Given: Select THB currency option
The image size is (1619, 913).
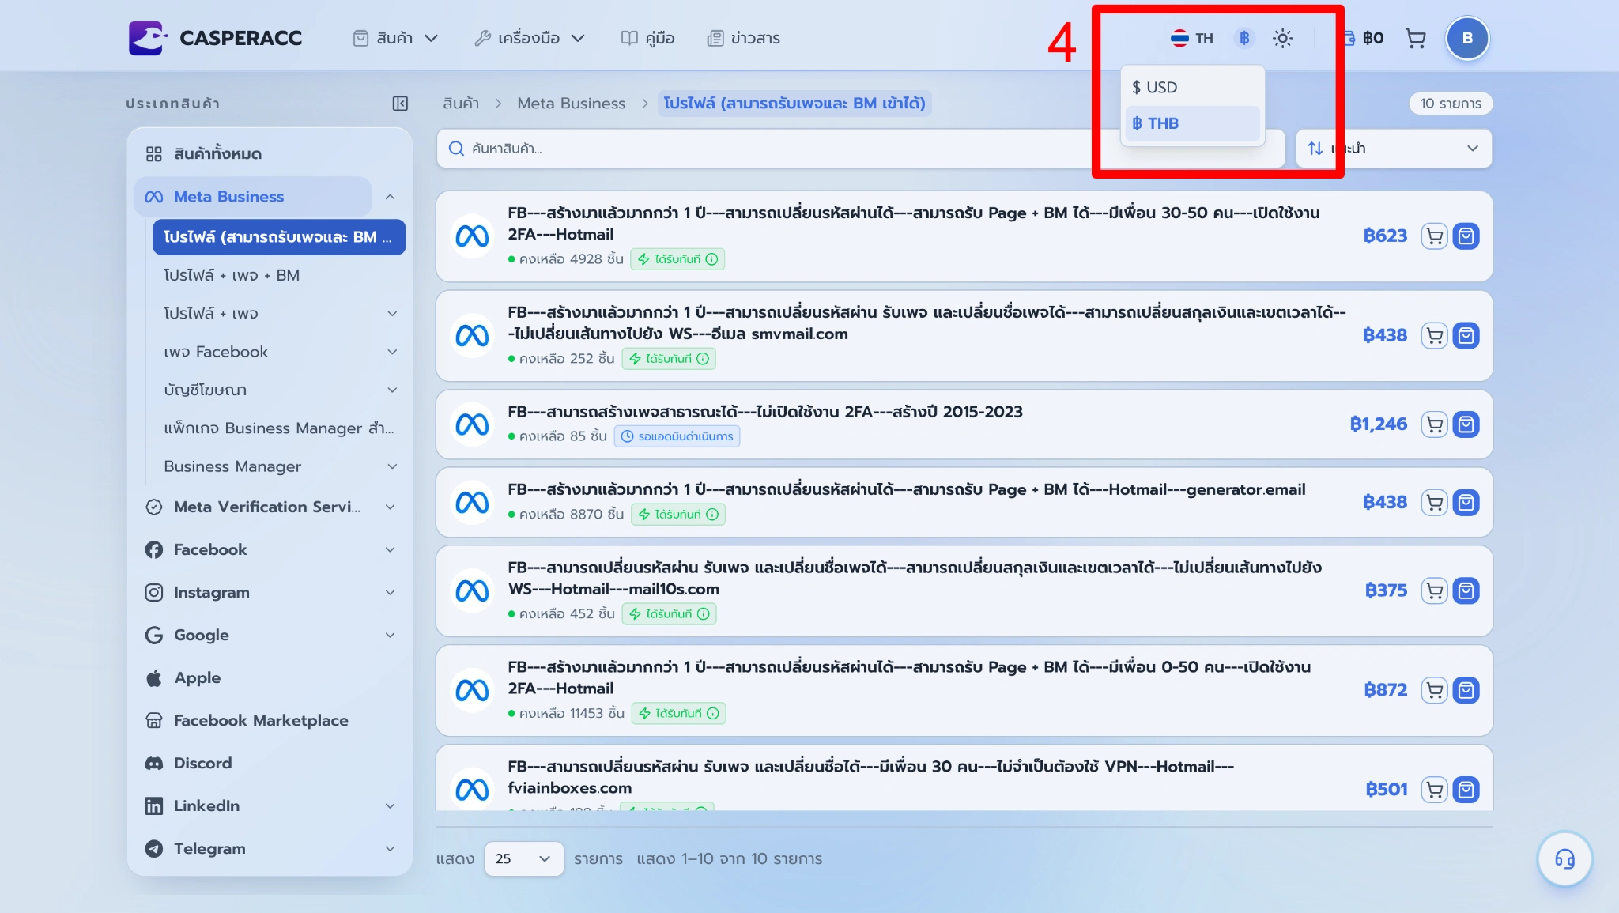Looking at the screenshot, I should click(1192, 123).
